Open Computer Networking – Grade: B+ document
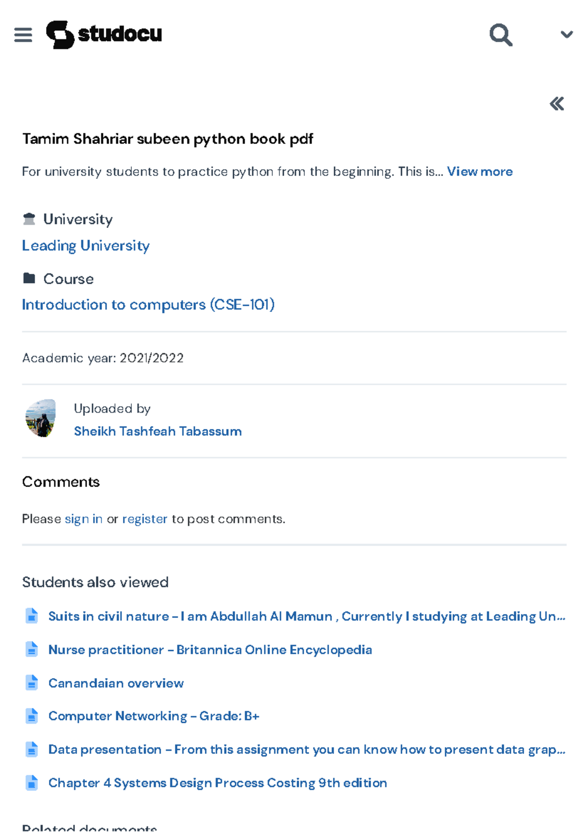 tap(153, 716)
